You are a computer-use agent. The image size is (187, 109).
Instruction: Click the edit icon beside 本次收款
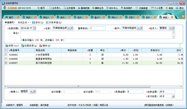tap(173, 96)
